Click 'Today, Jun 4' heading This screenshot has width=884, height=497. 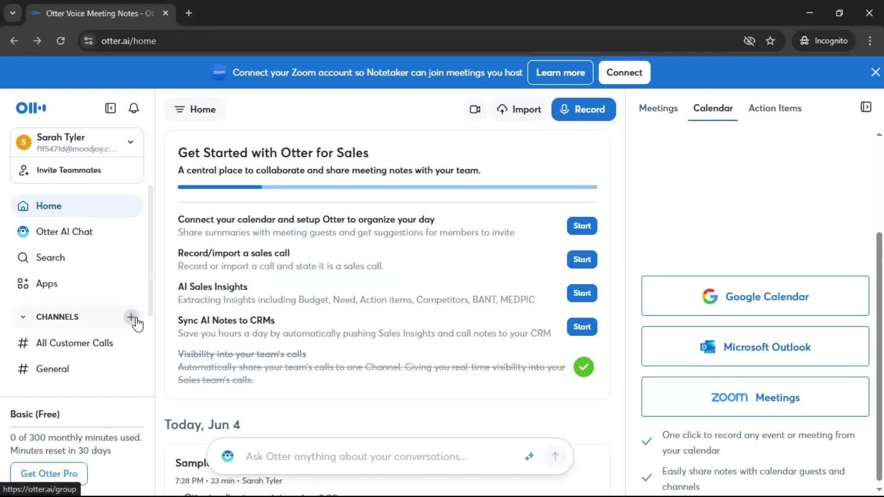click(202, 425)
